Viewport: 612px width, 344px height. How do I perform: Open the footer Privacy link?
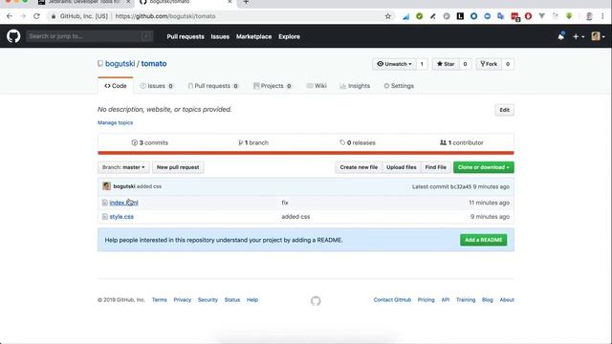click(x=183, y=300)
